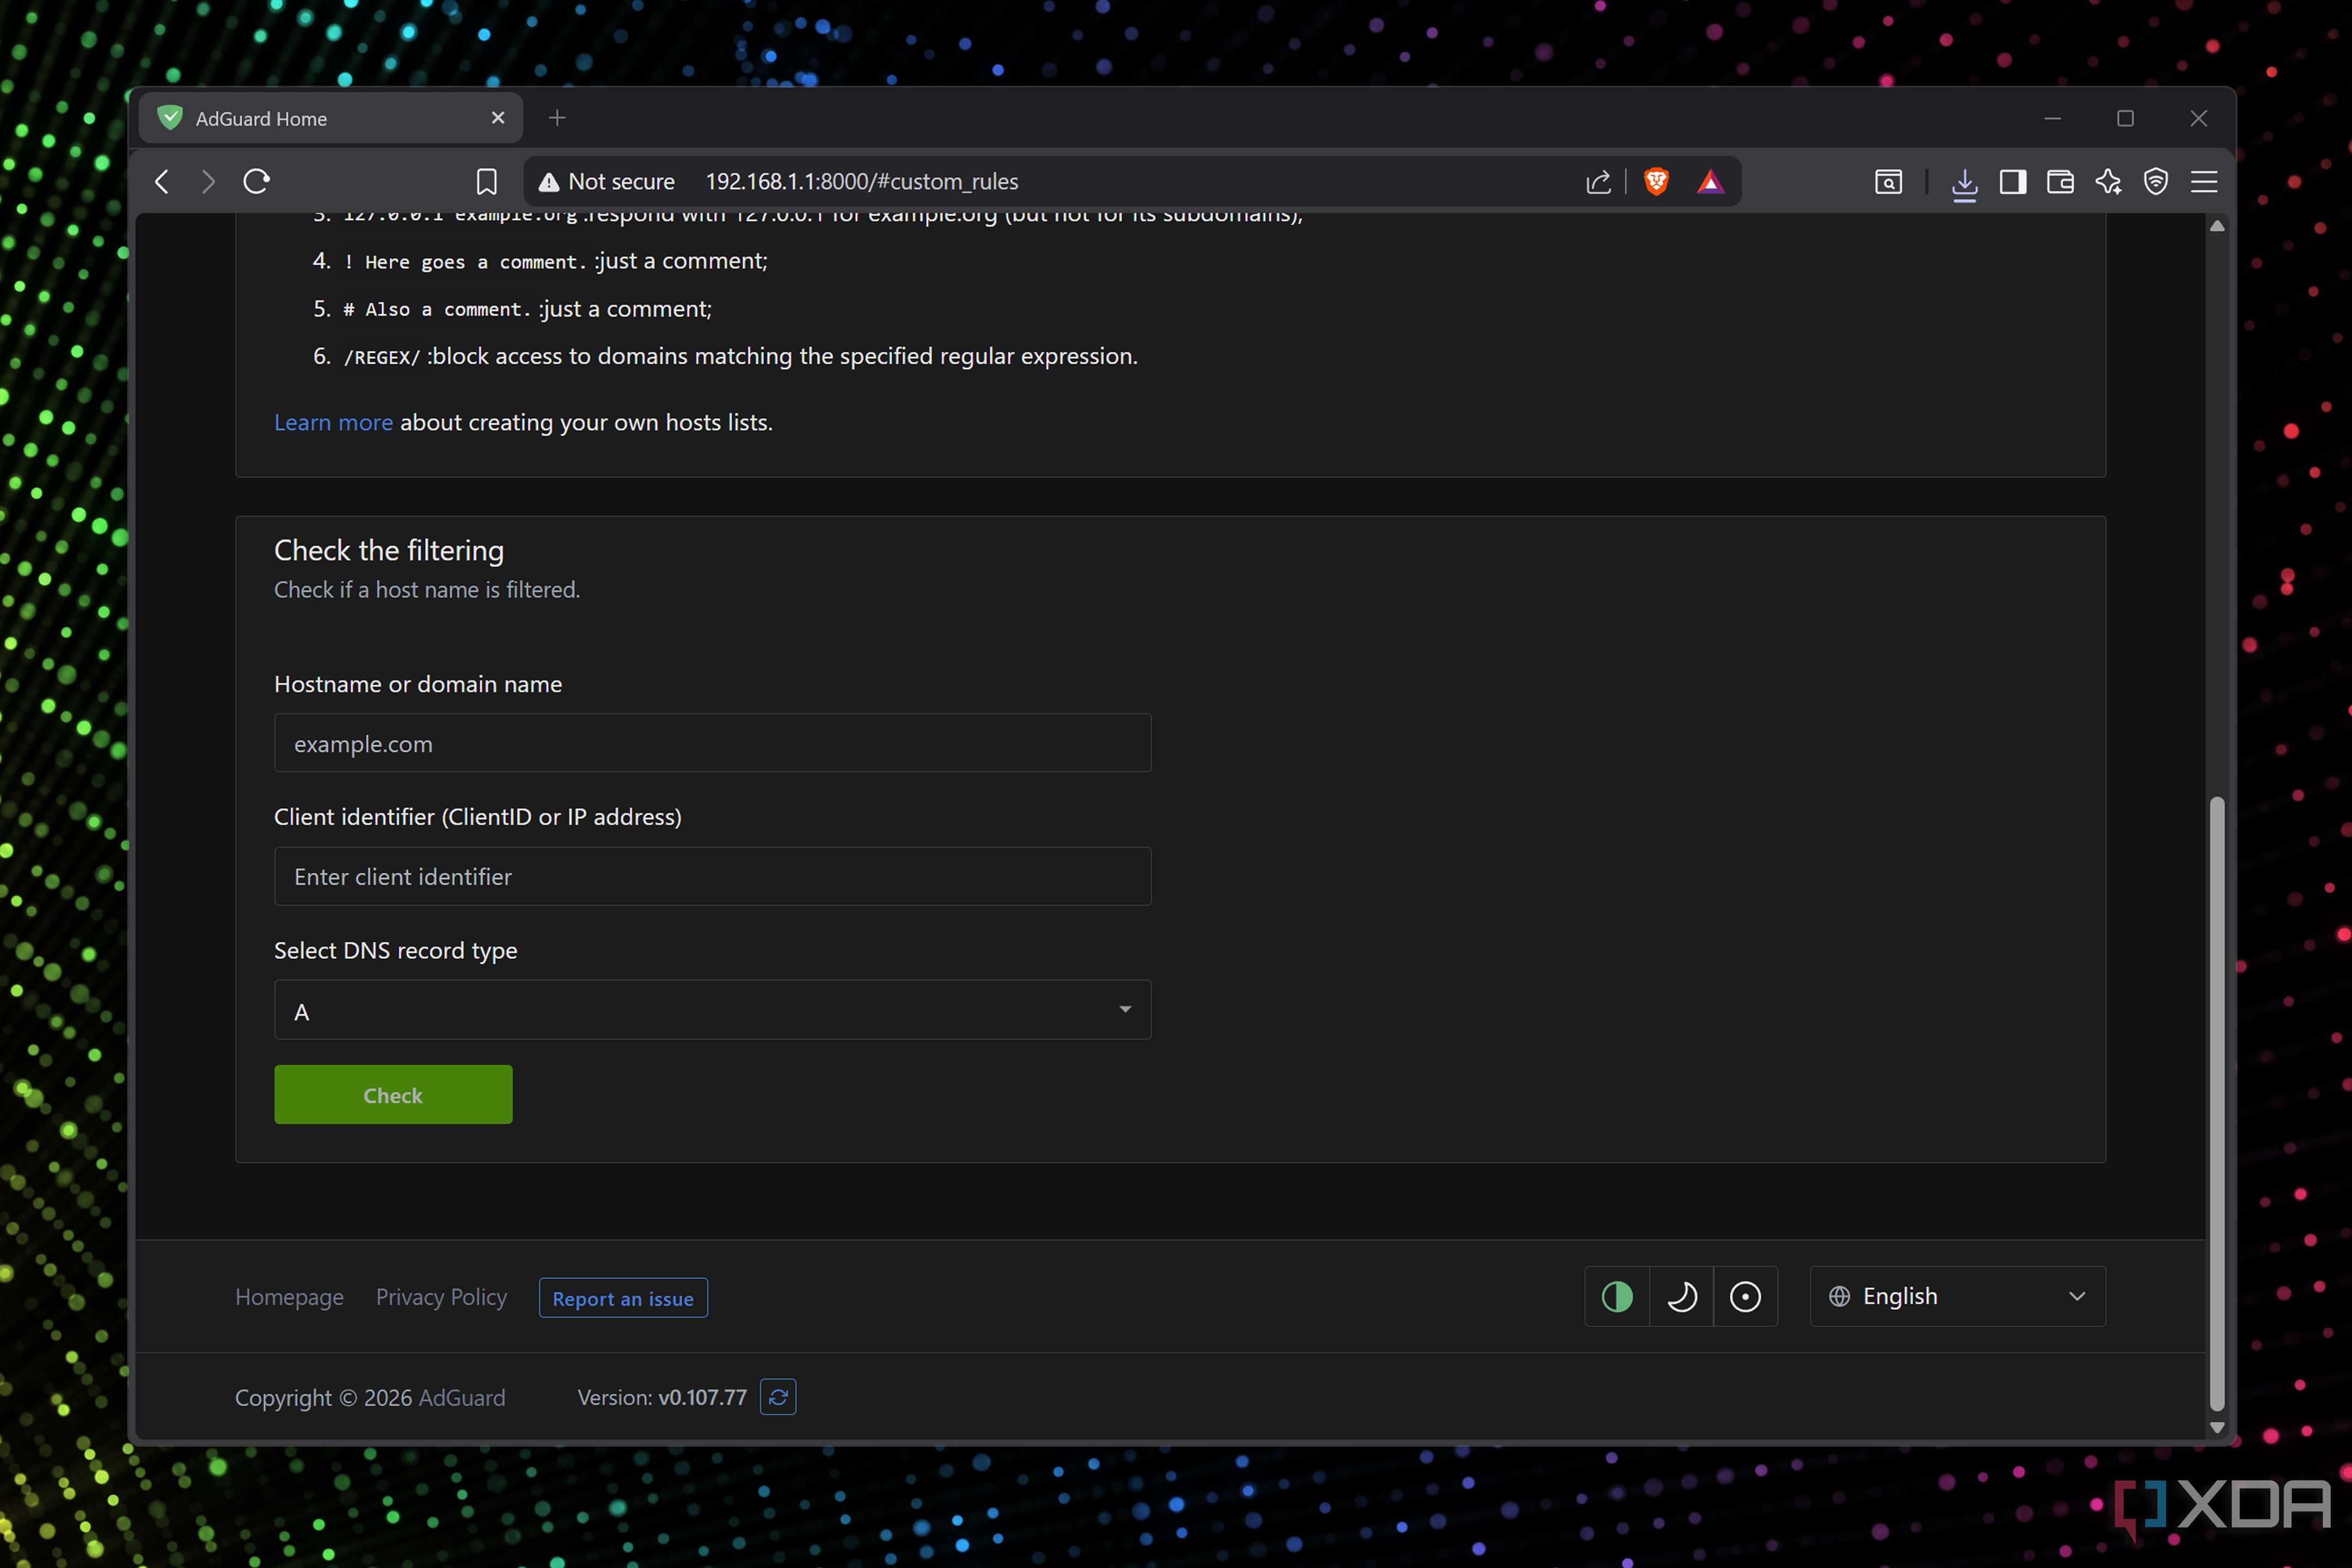Open the Privacy Policy footer link

(x=441, y=1297)
